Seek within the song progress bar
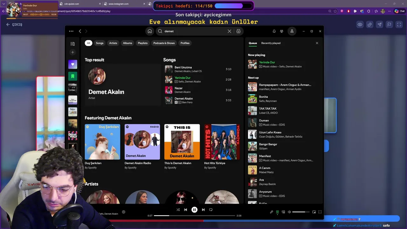407x229 pixels. 195,216
